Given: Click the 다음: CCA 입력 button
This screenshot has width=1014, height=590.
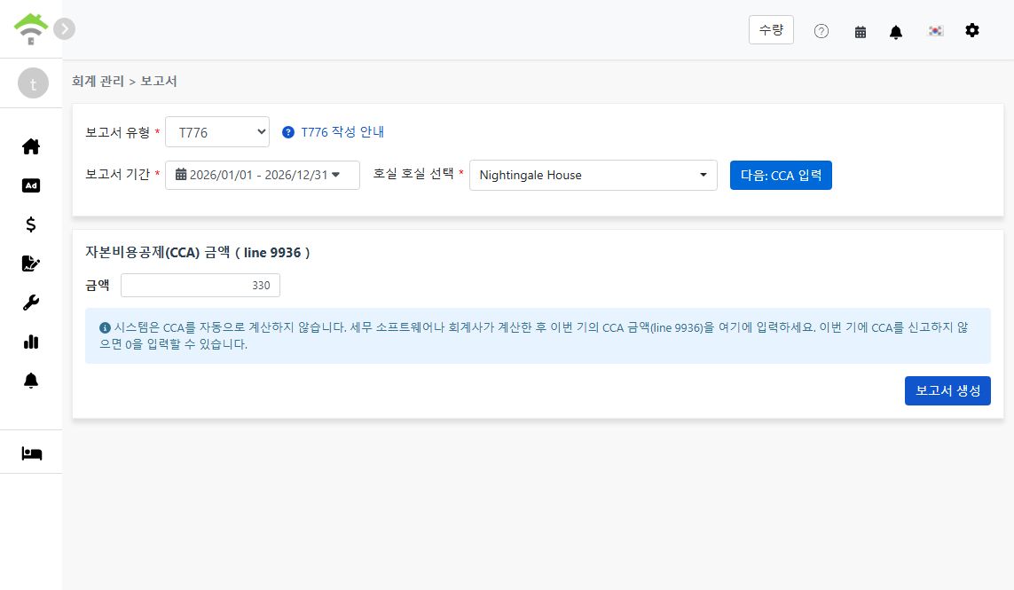Looking at the screenshot, I should (x=781, y=176).
